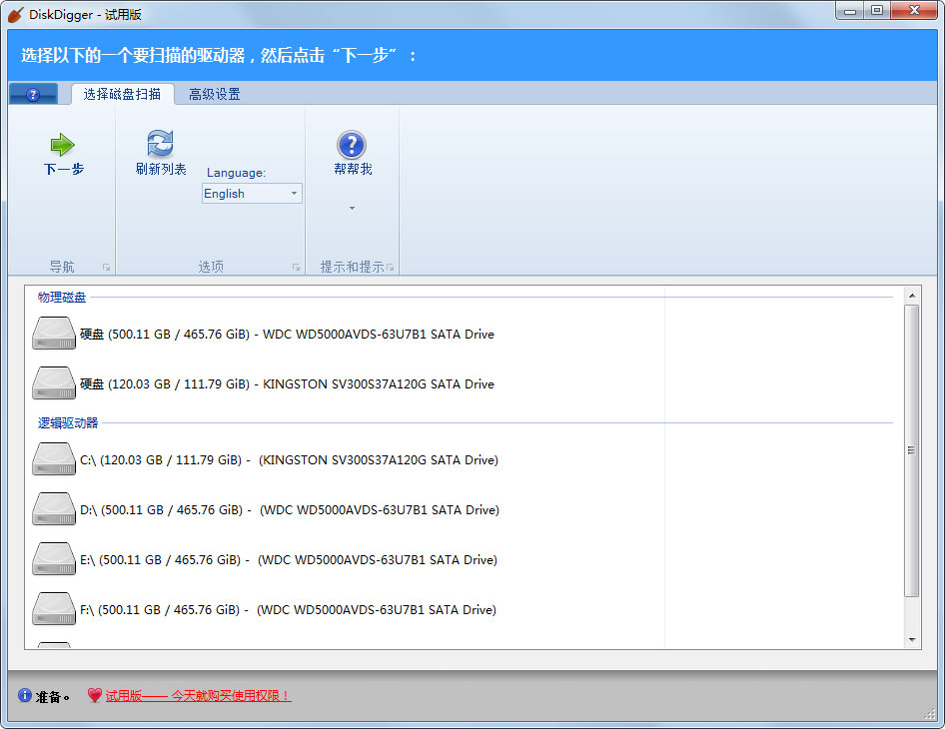Viewport: 945px width, 729px height.
Task: Expand the 导航 group launcher
Action: 106,267
